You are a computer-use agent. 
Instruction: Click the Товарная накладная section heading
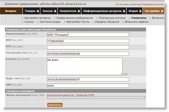(20, 91)
